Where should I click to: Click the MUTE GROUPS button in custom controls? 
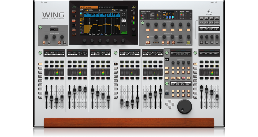coord(183,78)
